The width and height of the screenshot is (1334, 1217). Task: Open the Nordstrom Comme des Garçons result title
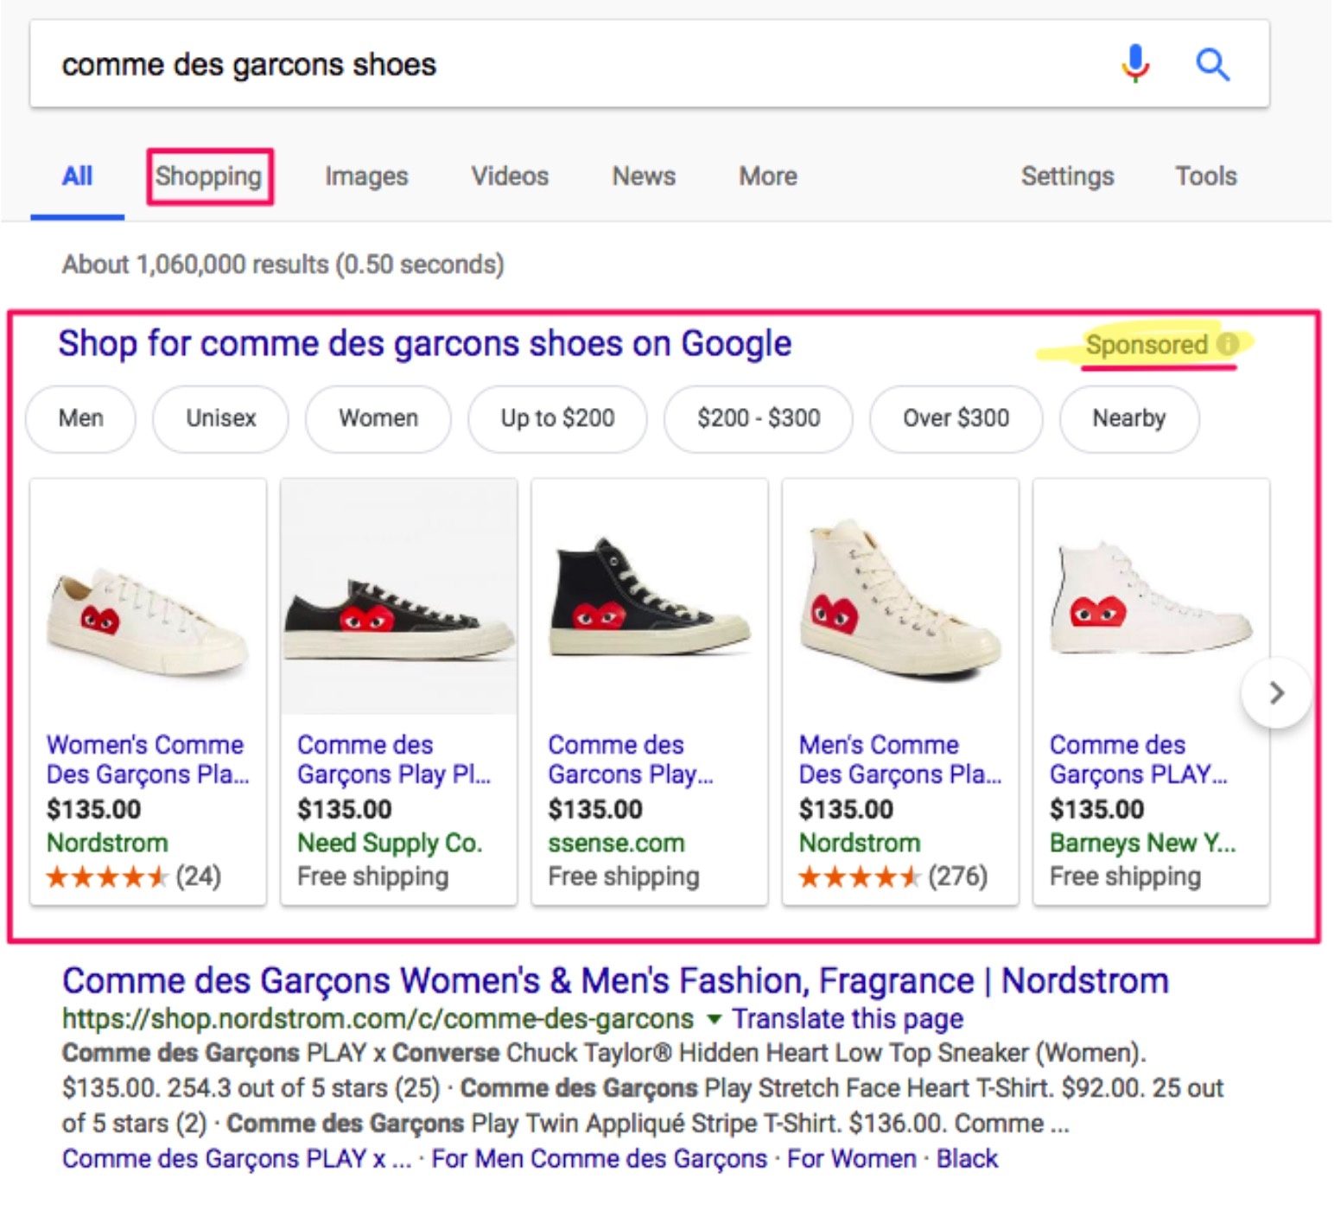pos(614,981)
